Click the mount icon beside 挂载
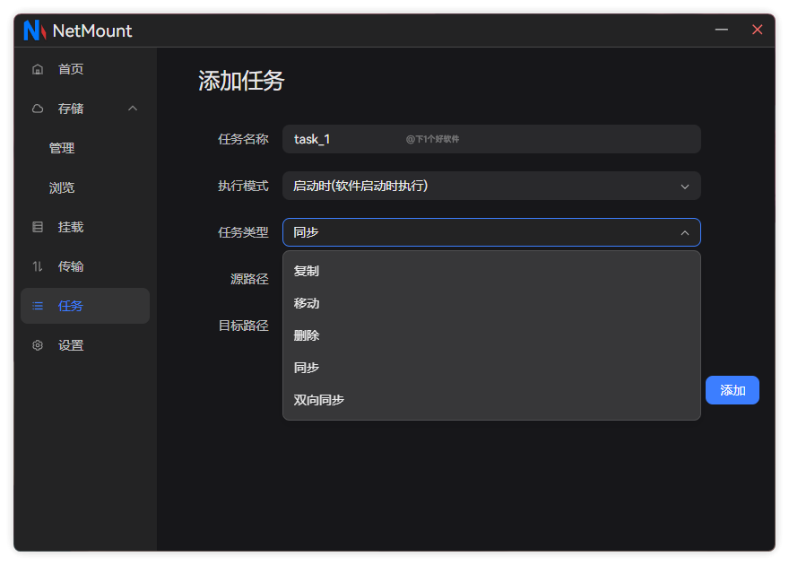789x565 pixels. coord(38,227)
